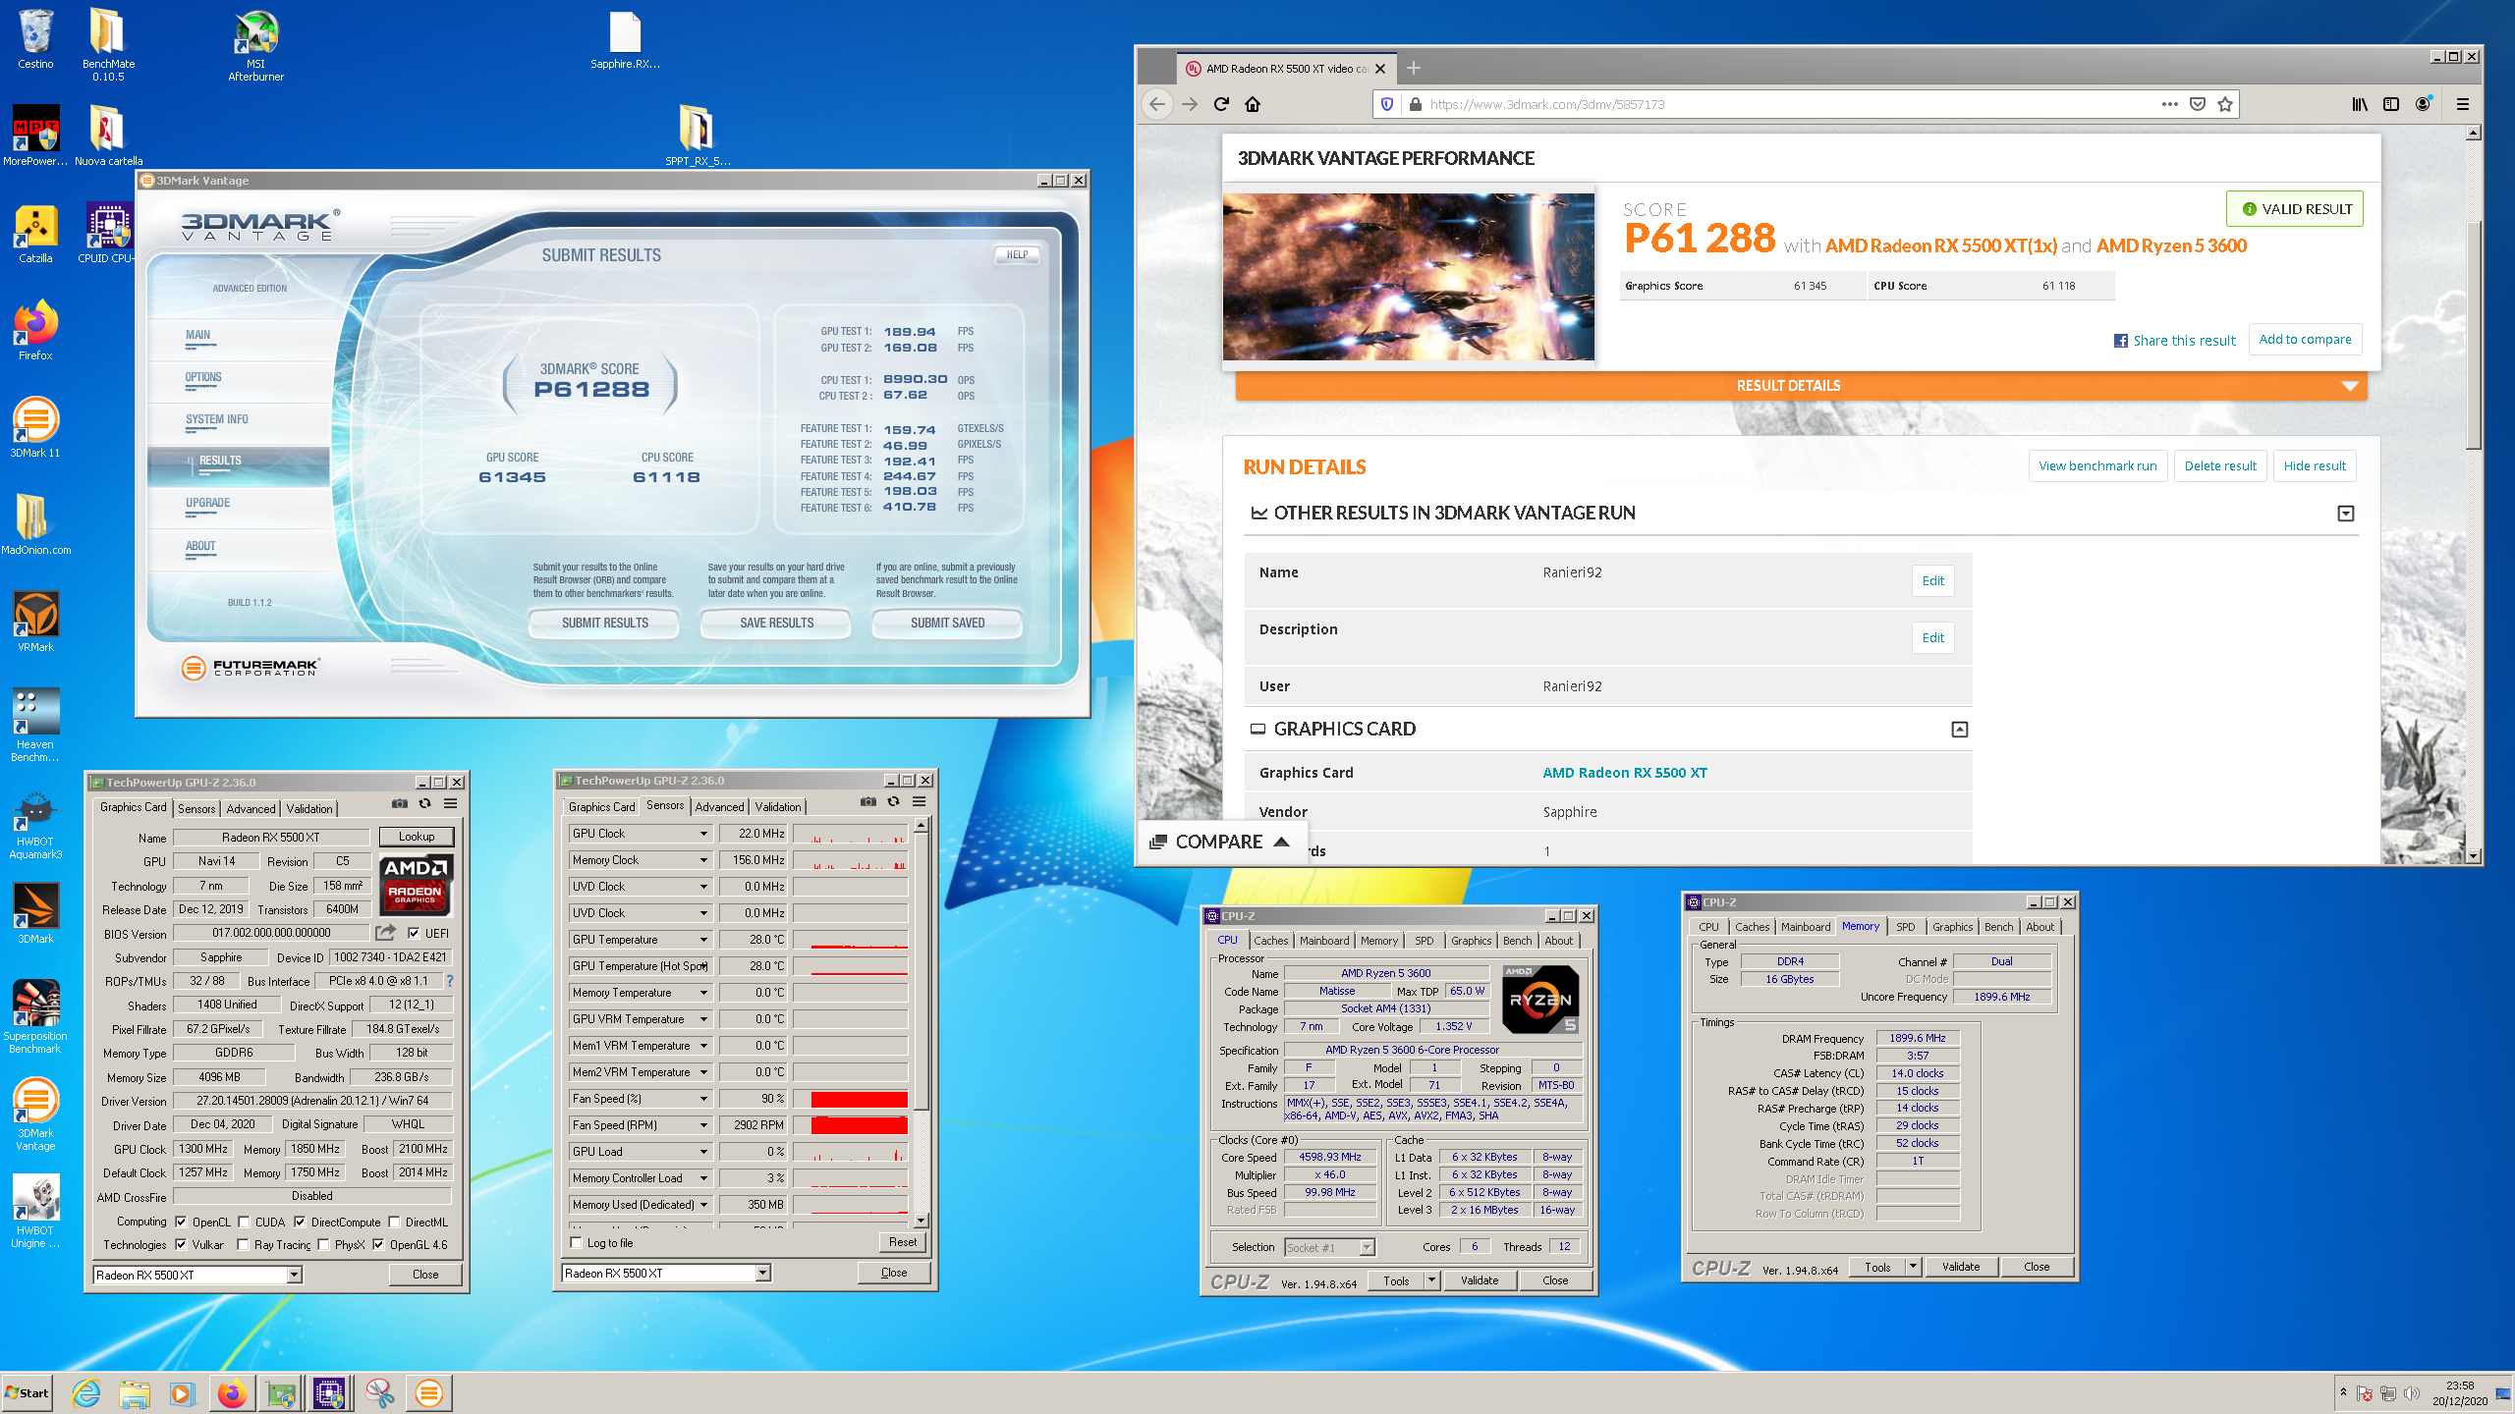Select SYSTEM INFO in 3DMark Vantage sidebar
2515x1414 pixels.
(x=216, y=419)
